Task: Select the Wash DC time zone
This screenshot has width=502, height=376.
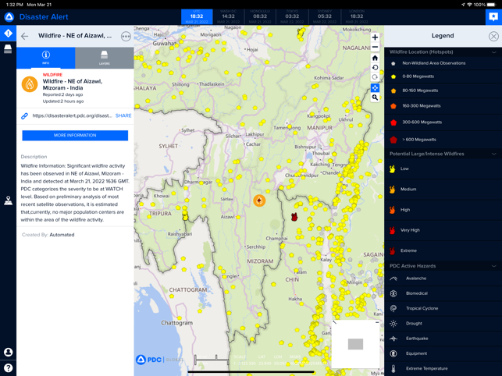Action: point(228,16)
